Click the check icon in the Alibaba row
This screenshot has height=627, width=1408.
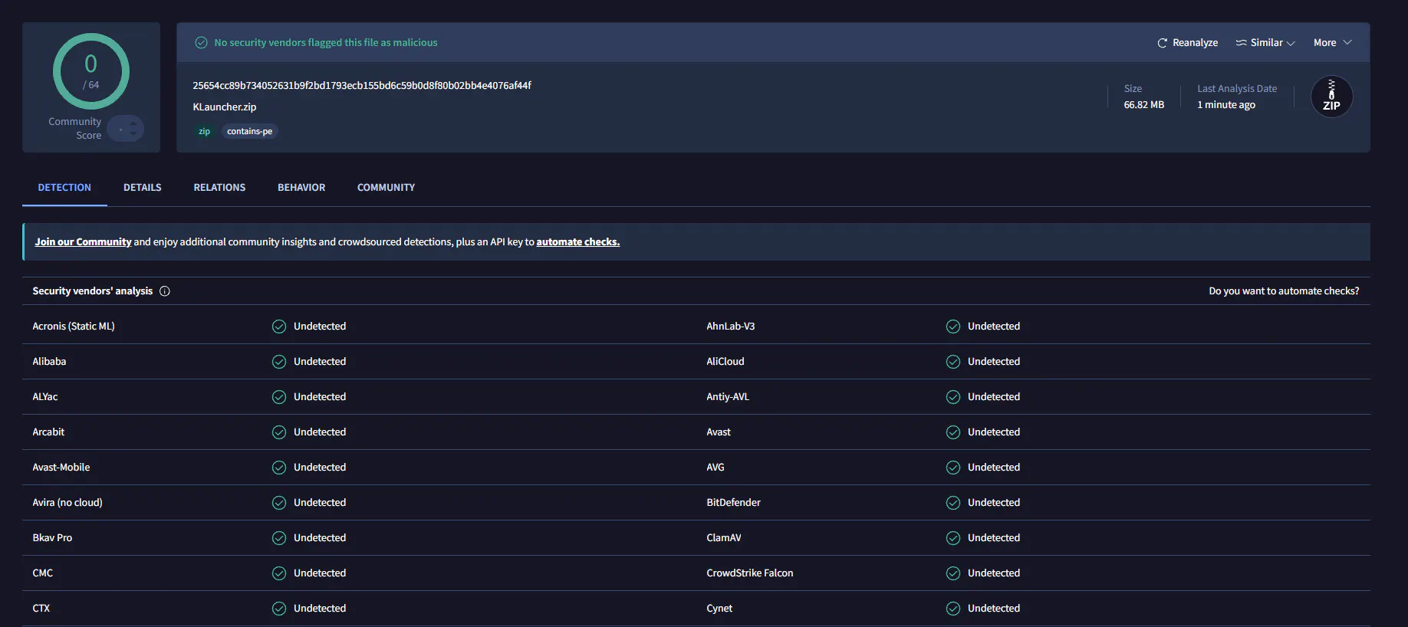pos(279,362)
